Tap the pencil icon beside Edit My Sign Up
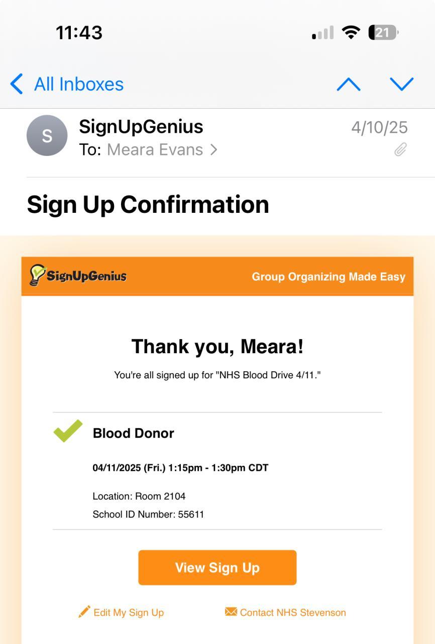 [x=84, y=612]
